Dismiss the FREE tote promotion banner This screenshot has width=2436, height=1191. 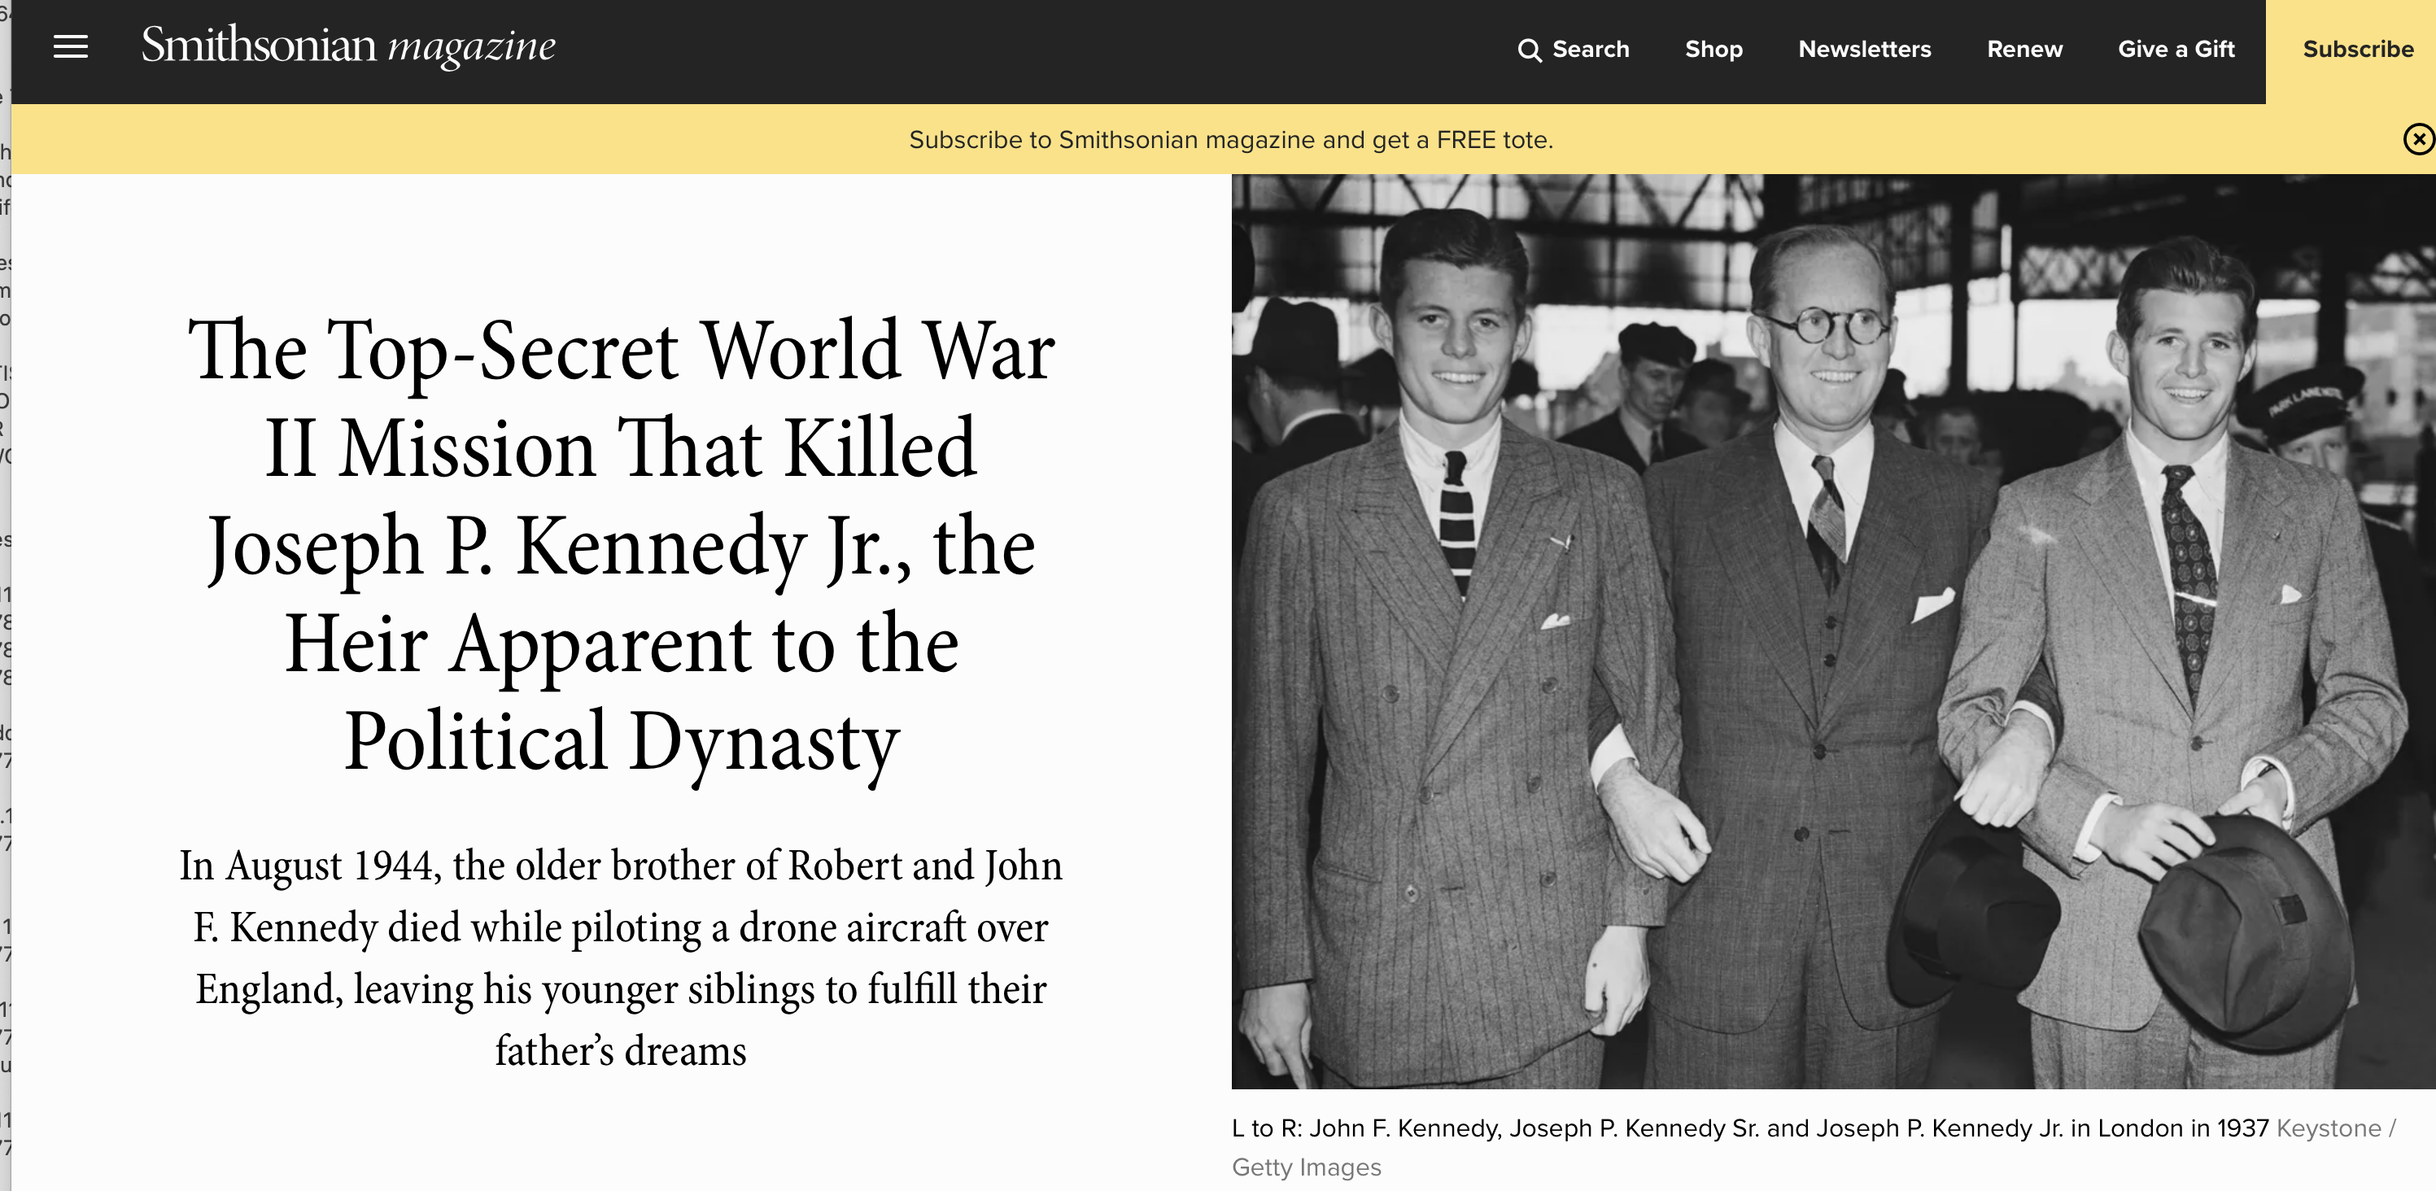pyautogui.click(x=2418, y=140)
